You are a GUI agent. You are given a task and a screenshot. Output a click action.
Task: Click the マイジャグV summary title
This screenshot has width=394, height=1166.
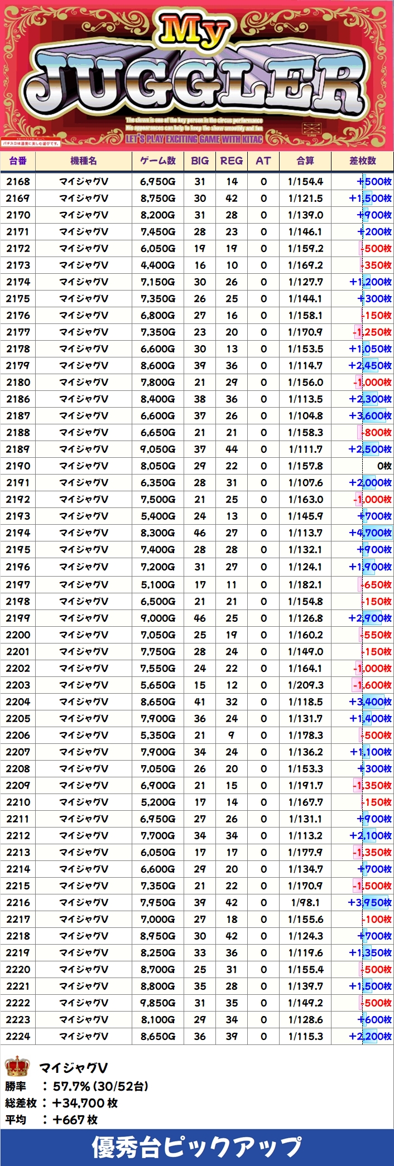pos(73,1068)
